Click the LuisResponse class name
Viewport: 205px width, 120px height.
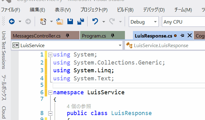coord(131,113)
